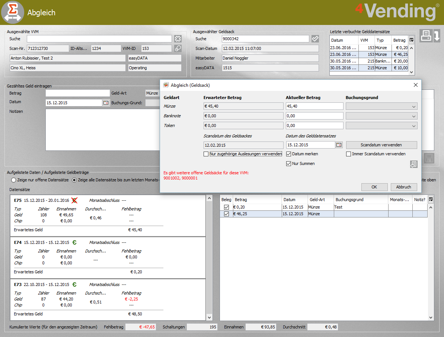Uncheck Datum merken
The height and width of the screenshot is (337, 444).
(288, 154)
